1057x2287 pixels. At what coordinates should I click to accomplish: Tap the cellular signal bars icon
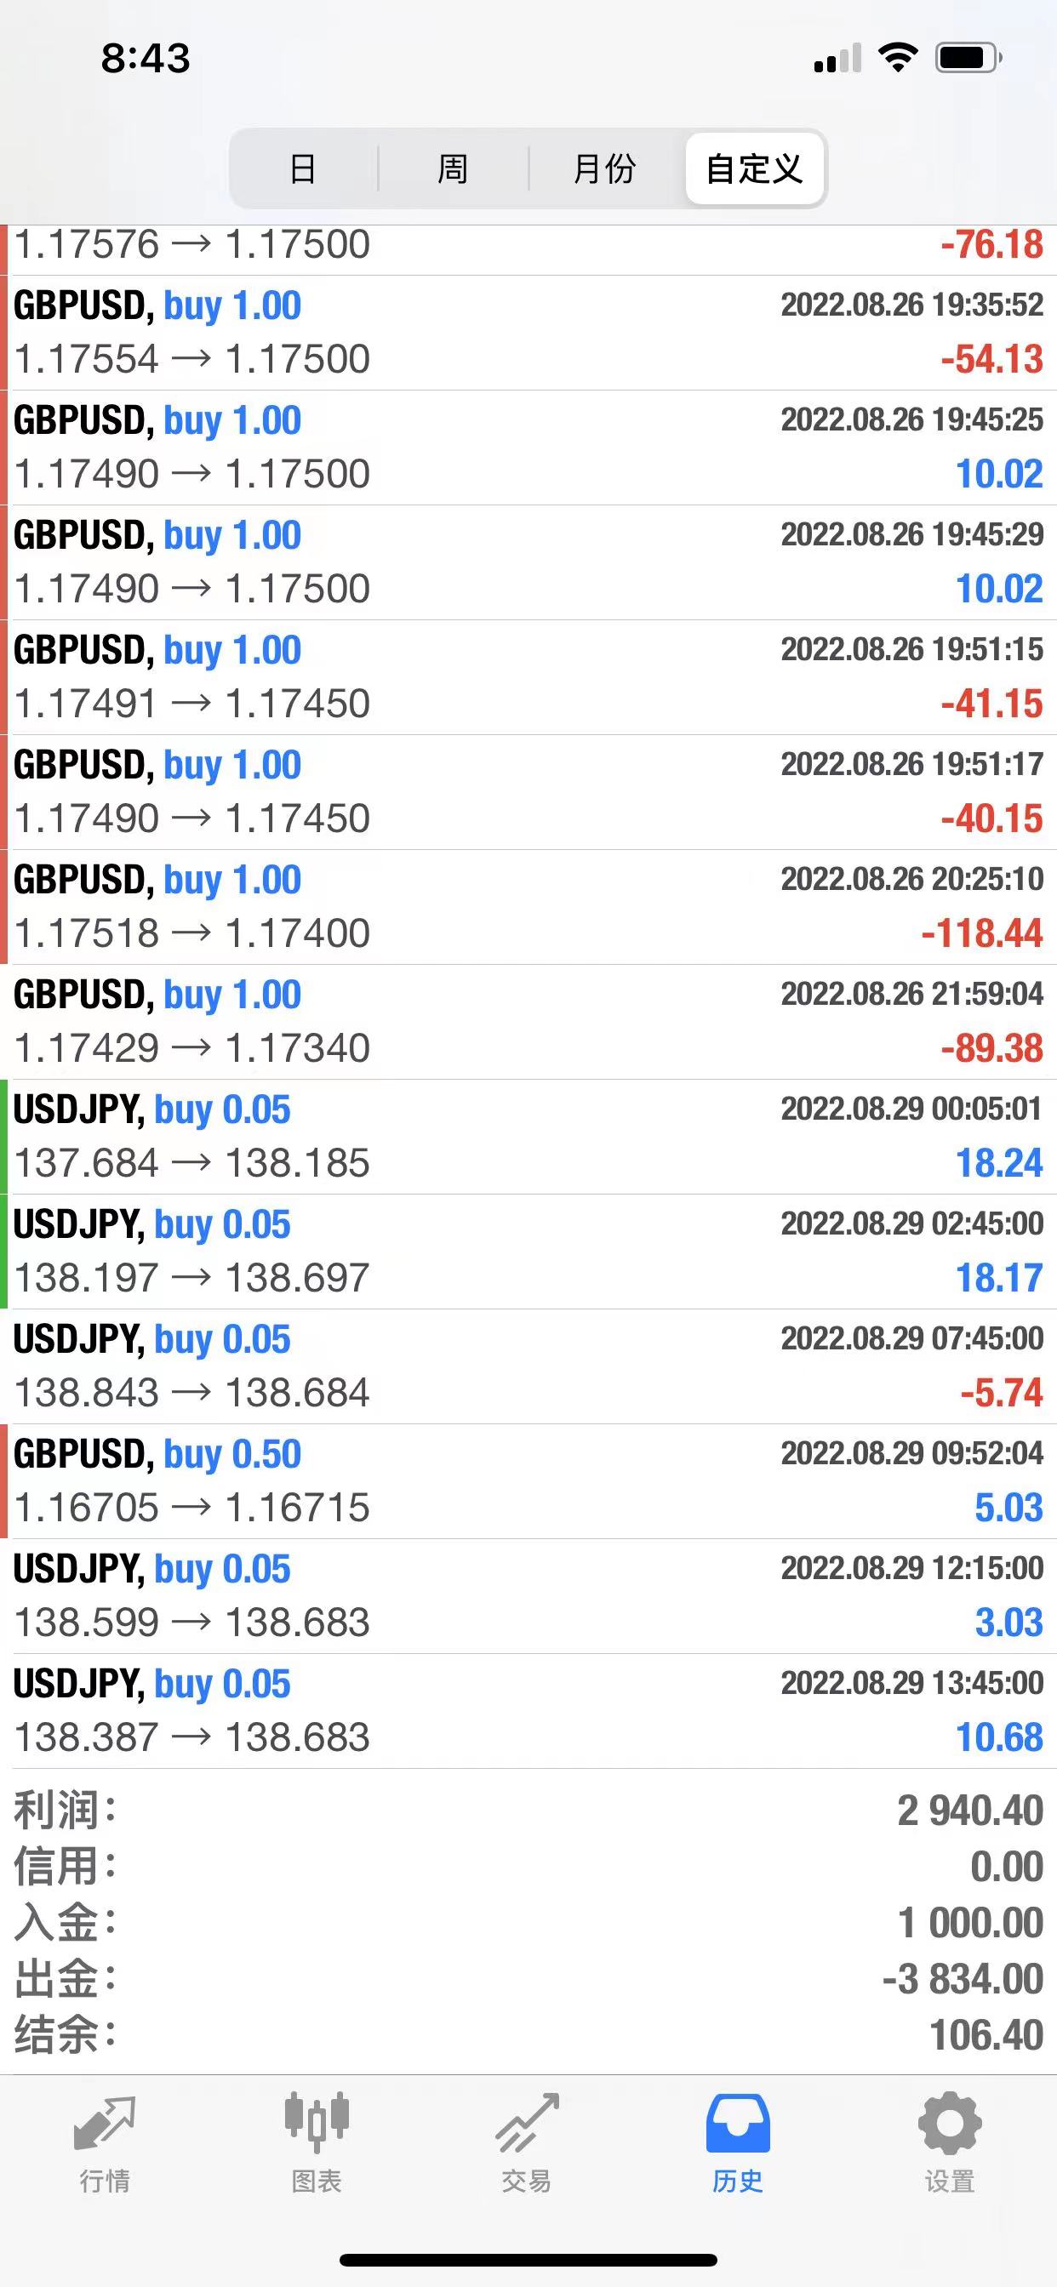[x=837, y=59]
